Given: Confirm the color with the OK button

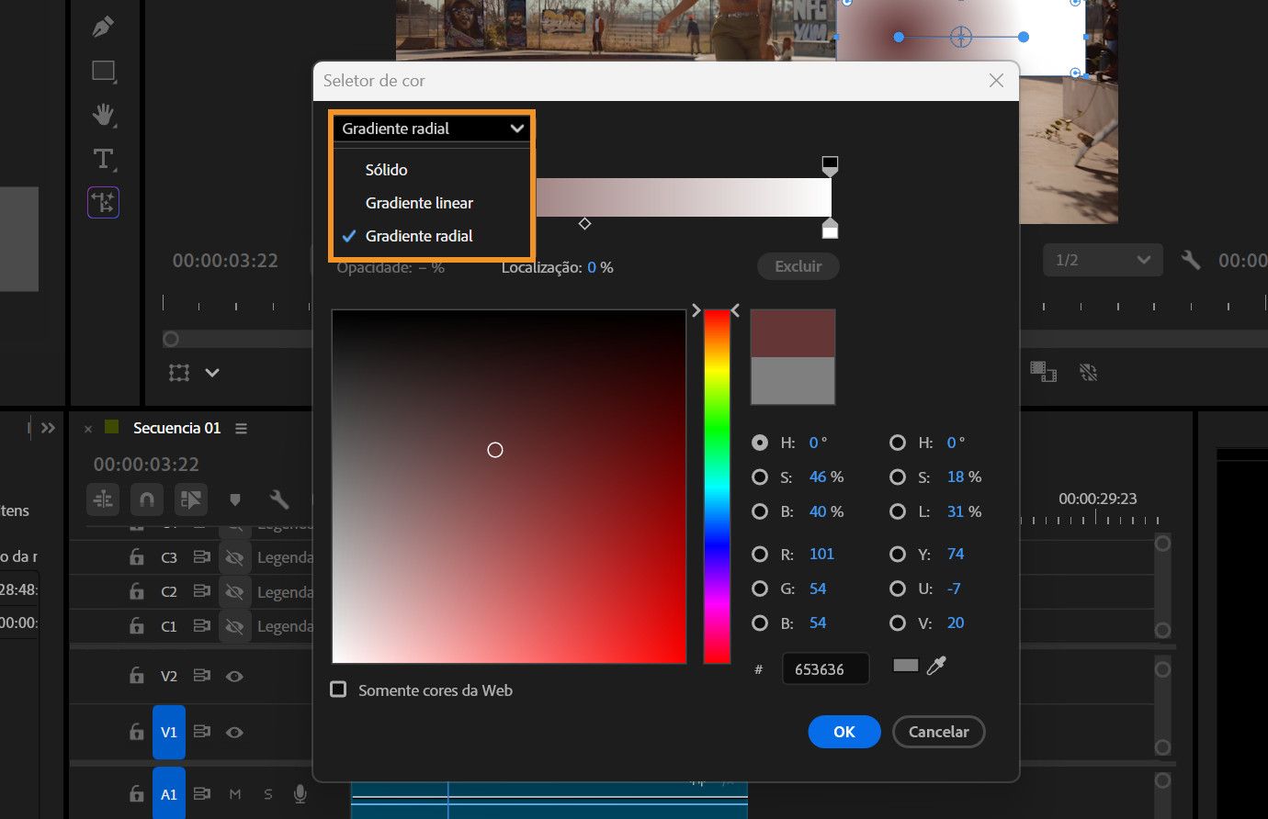Looking at the screenshot, I should pos(843,732).
